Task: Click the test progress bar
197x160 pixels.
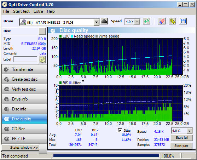Action: pos(106,156)
